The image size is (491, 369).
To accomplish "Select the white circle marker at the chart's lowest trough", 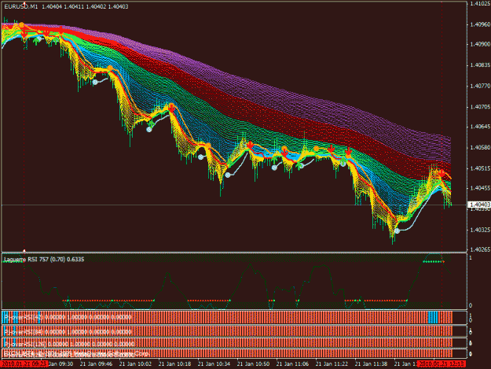I will 397,231.
